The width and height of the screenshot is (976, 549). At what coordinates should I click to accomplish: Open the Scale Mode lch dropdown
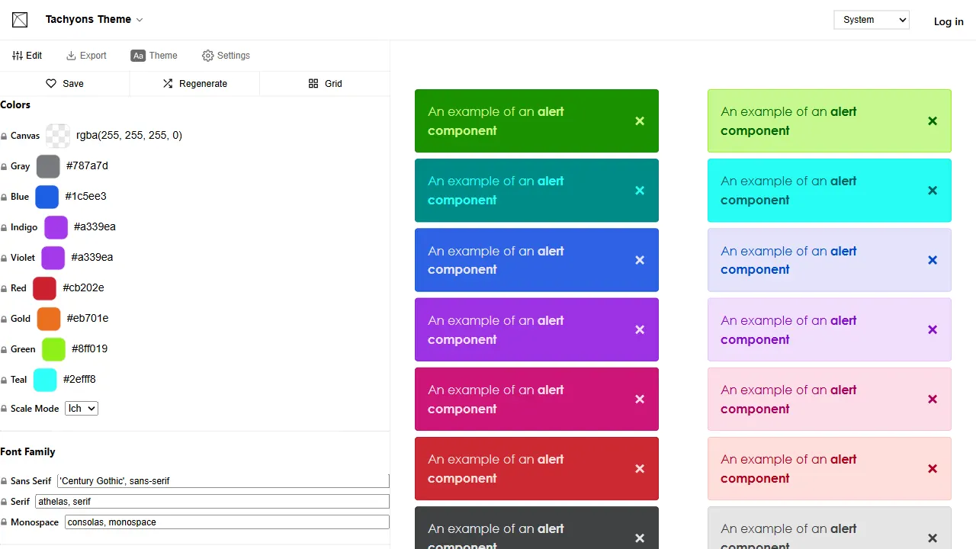[x=82, y=409]
